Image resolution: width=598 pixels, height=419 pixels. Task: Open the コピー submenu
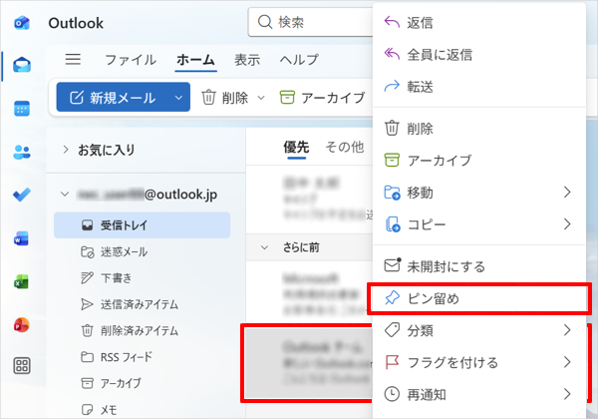(479, 224)
